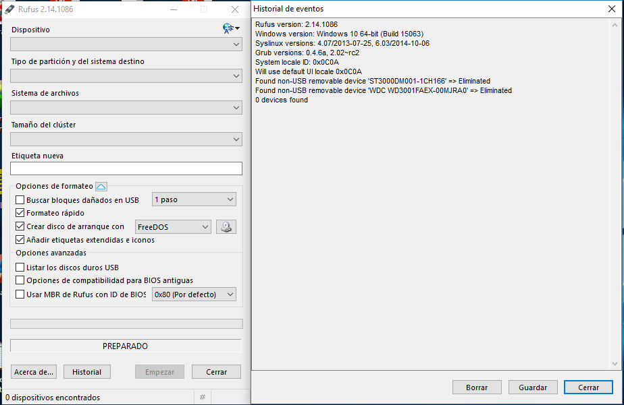This screenshot has height=405, width=624.
Task: Open the Dispositivo dropdown
Action: click(x=126, y=44)
